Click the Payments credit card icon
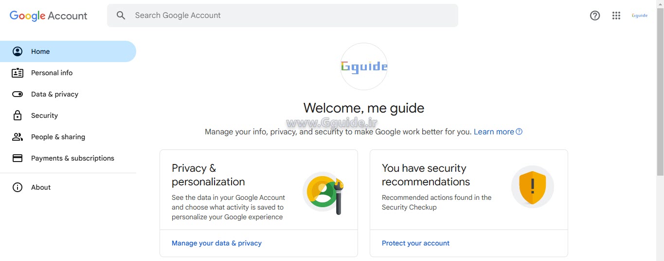Viewport: 664px width, 261px height. click(x=18, y=158)
